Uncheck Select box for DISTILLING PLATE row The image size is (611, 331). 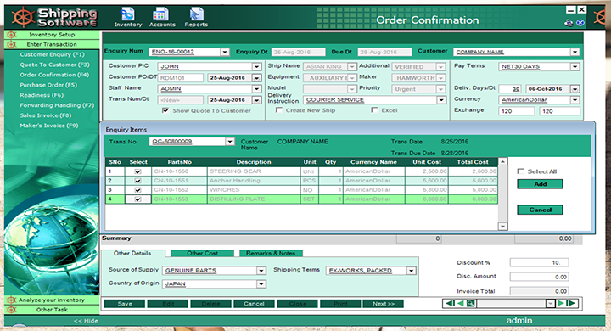coord(137,199)
